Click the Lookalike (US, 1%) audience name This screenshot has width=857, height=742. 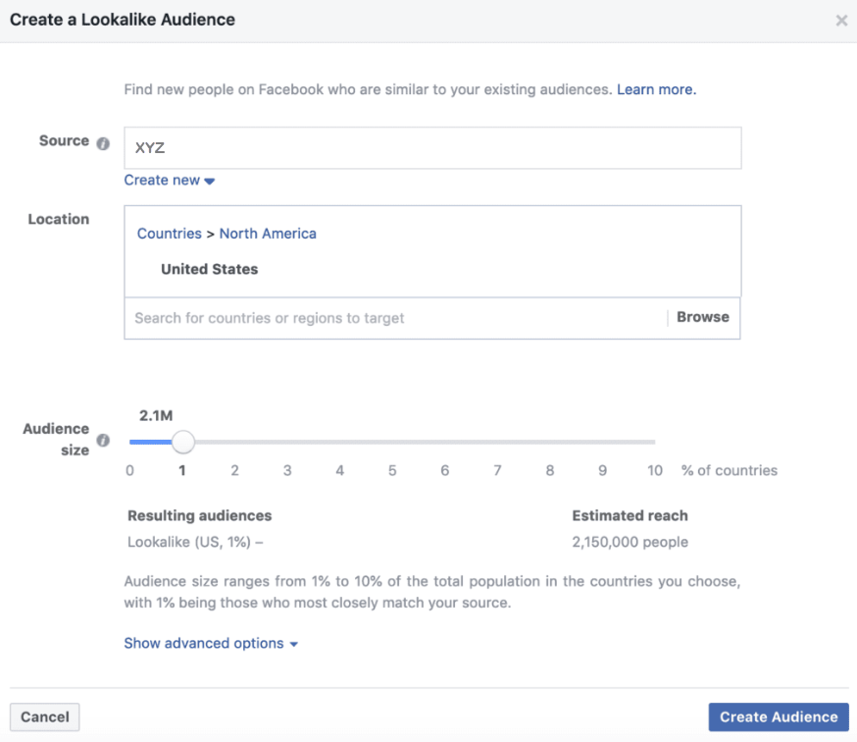(196, 541)
